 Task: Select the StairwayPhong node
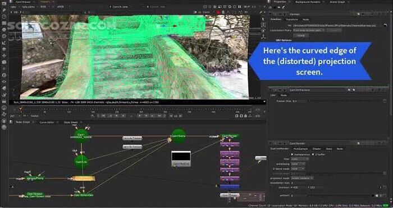pyautogui.click(x=35, y=178)
